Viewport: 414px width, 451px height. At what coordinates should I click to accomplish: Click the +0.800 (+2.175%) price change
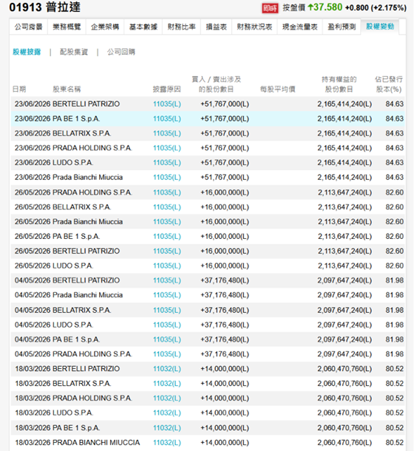click(x=376, y=8)
